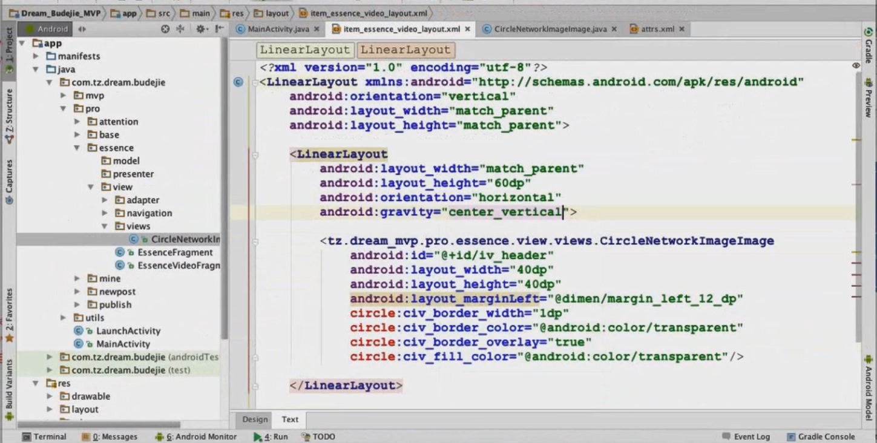Open the Event Log
877x443 pixels.
[x=746, y=436]
